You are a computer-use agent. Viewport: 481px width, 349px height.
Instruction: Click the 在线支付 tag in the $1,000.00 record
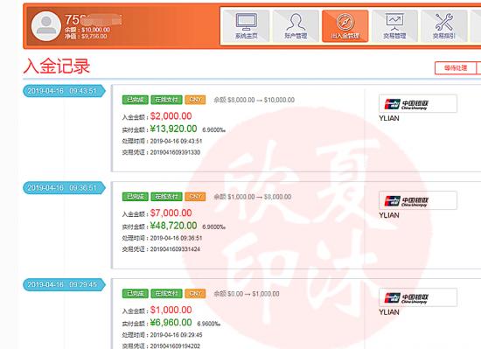(x=166, y=294)
